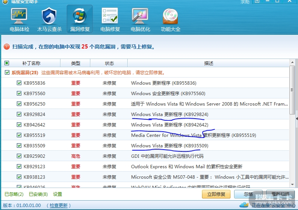The image size is (298, 210).
Task: Click the red warning alert icon
Action: [7, 47]
